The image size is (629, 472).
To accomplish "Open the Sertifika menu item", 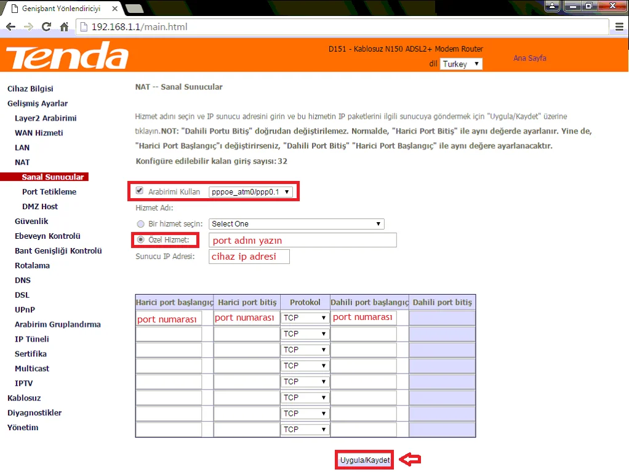I will click(31, 354).
